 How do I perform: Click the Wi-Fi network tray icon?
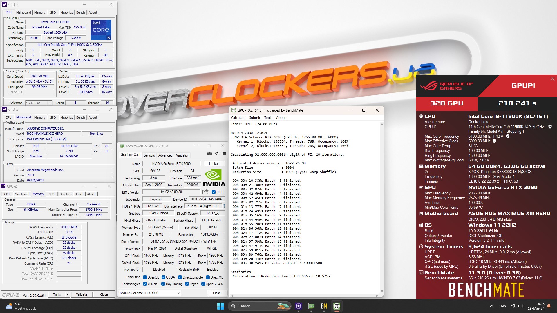pyautogui.click(x=514, y=306)
